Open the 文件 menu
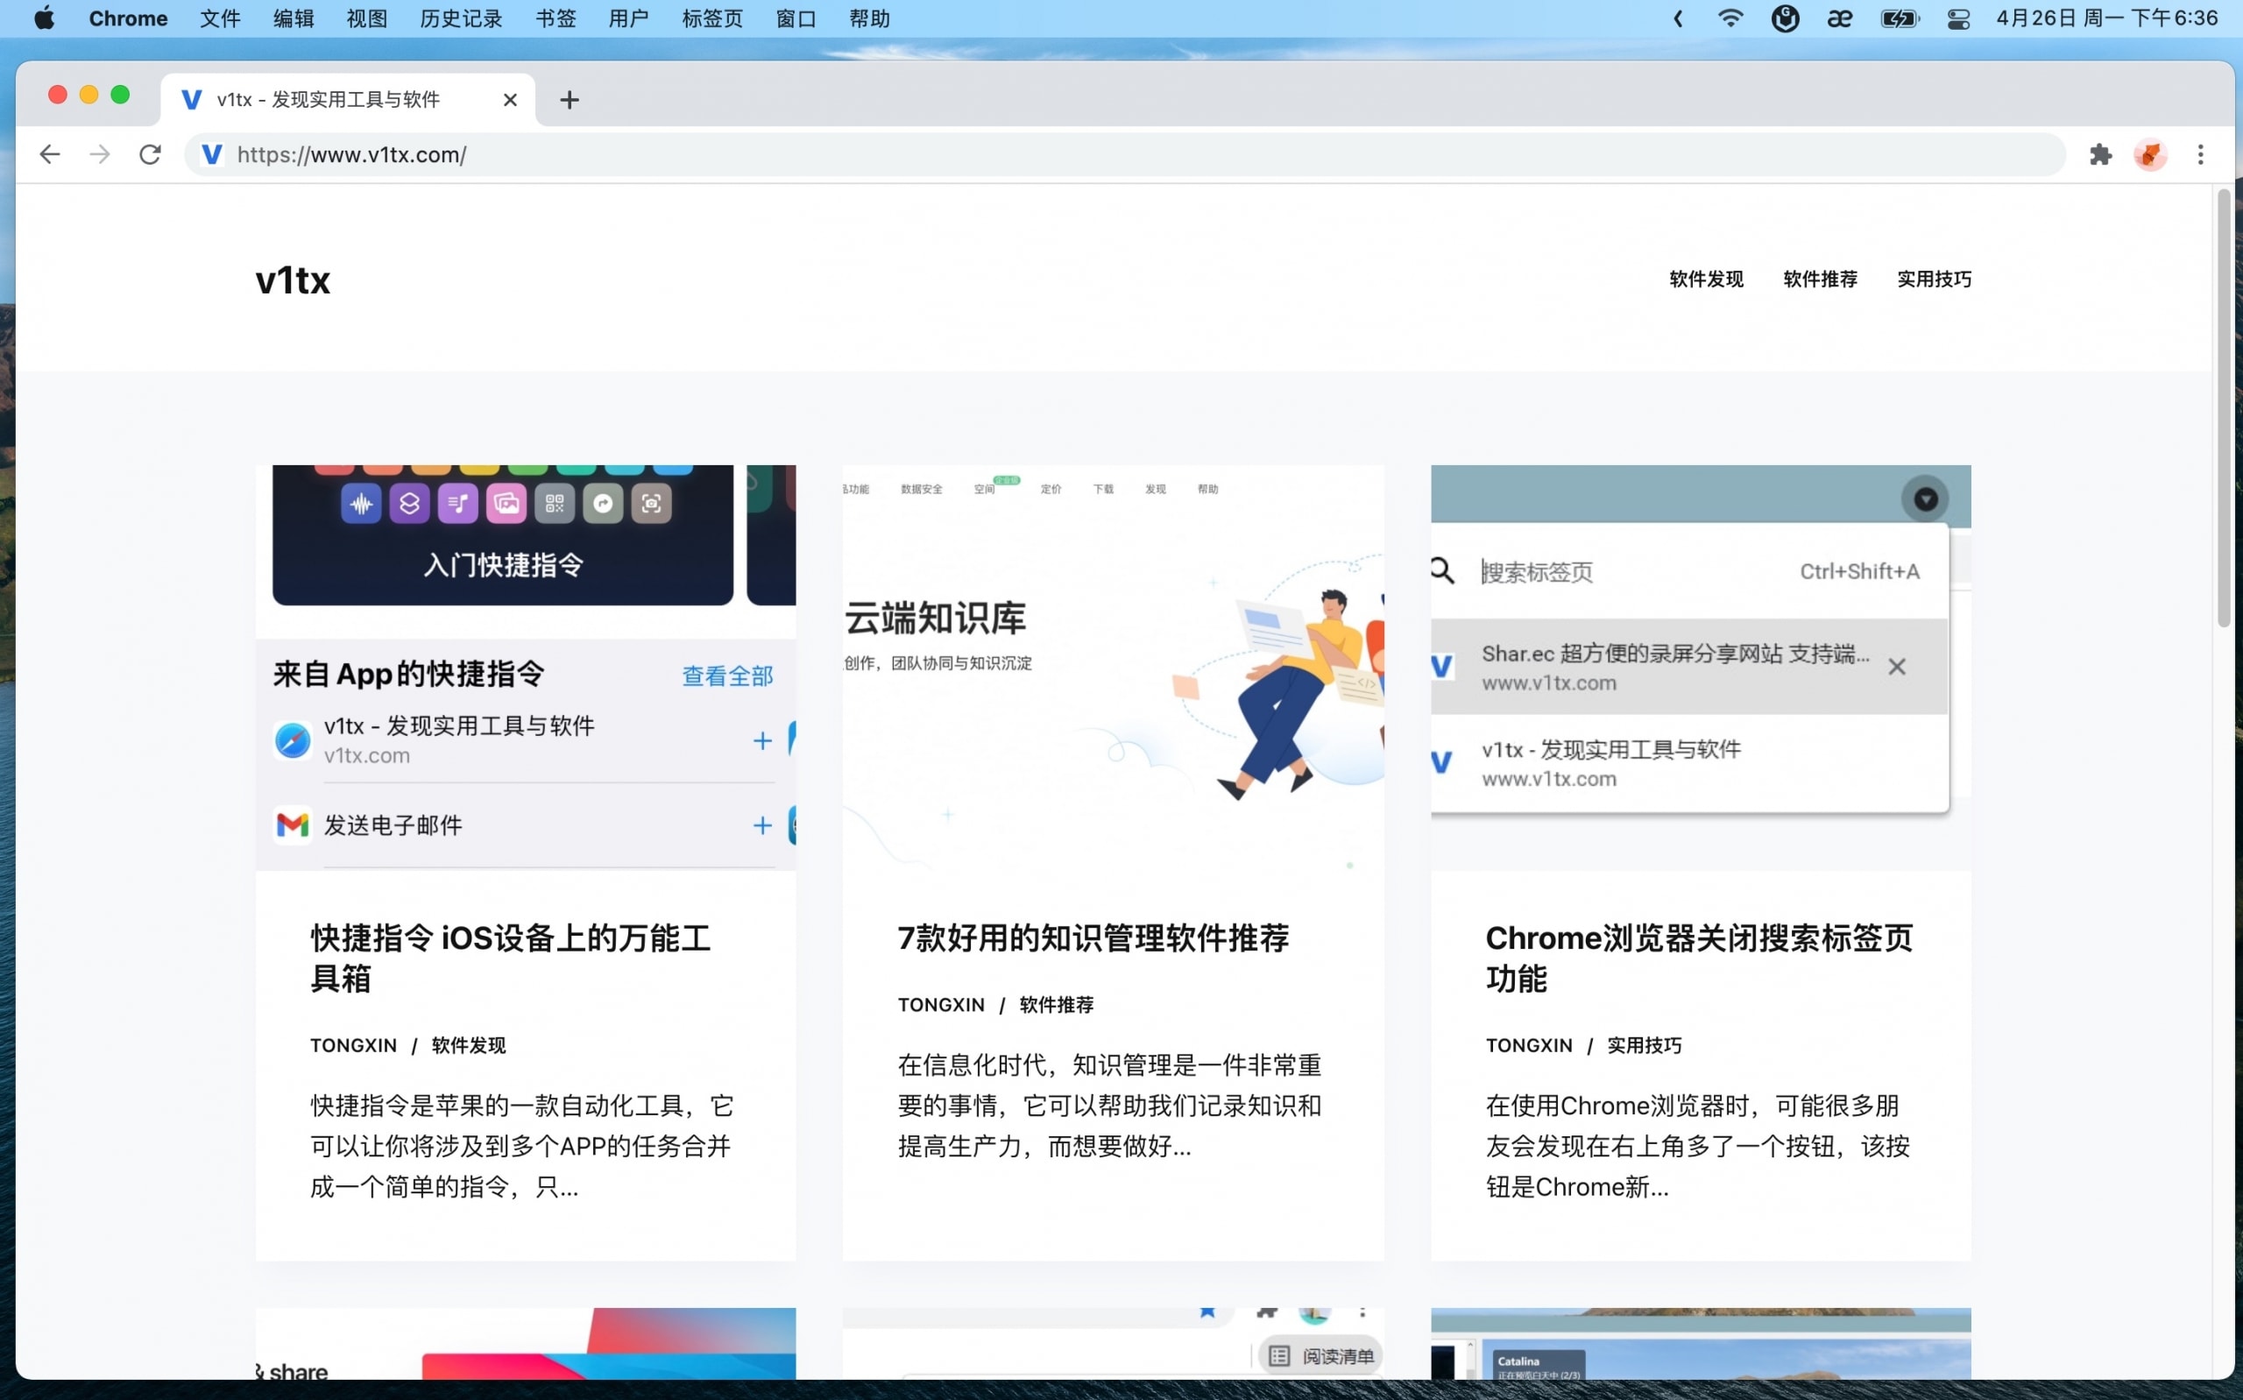Screen dimensions: 2243x1400 tap(219, 18)
